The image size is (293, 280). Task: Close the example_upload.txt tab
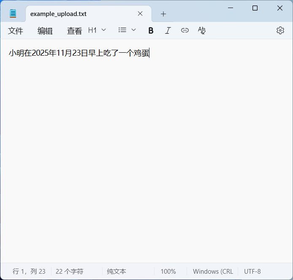[140, 13]
